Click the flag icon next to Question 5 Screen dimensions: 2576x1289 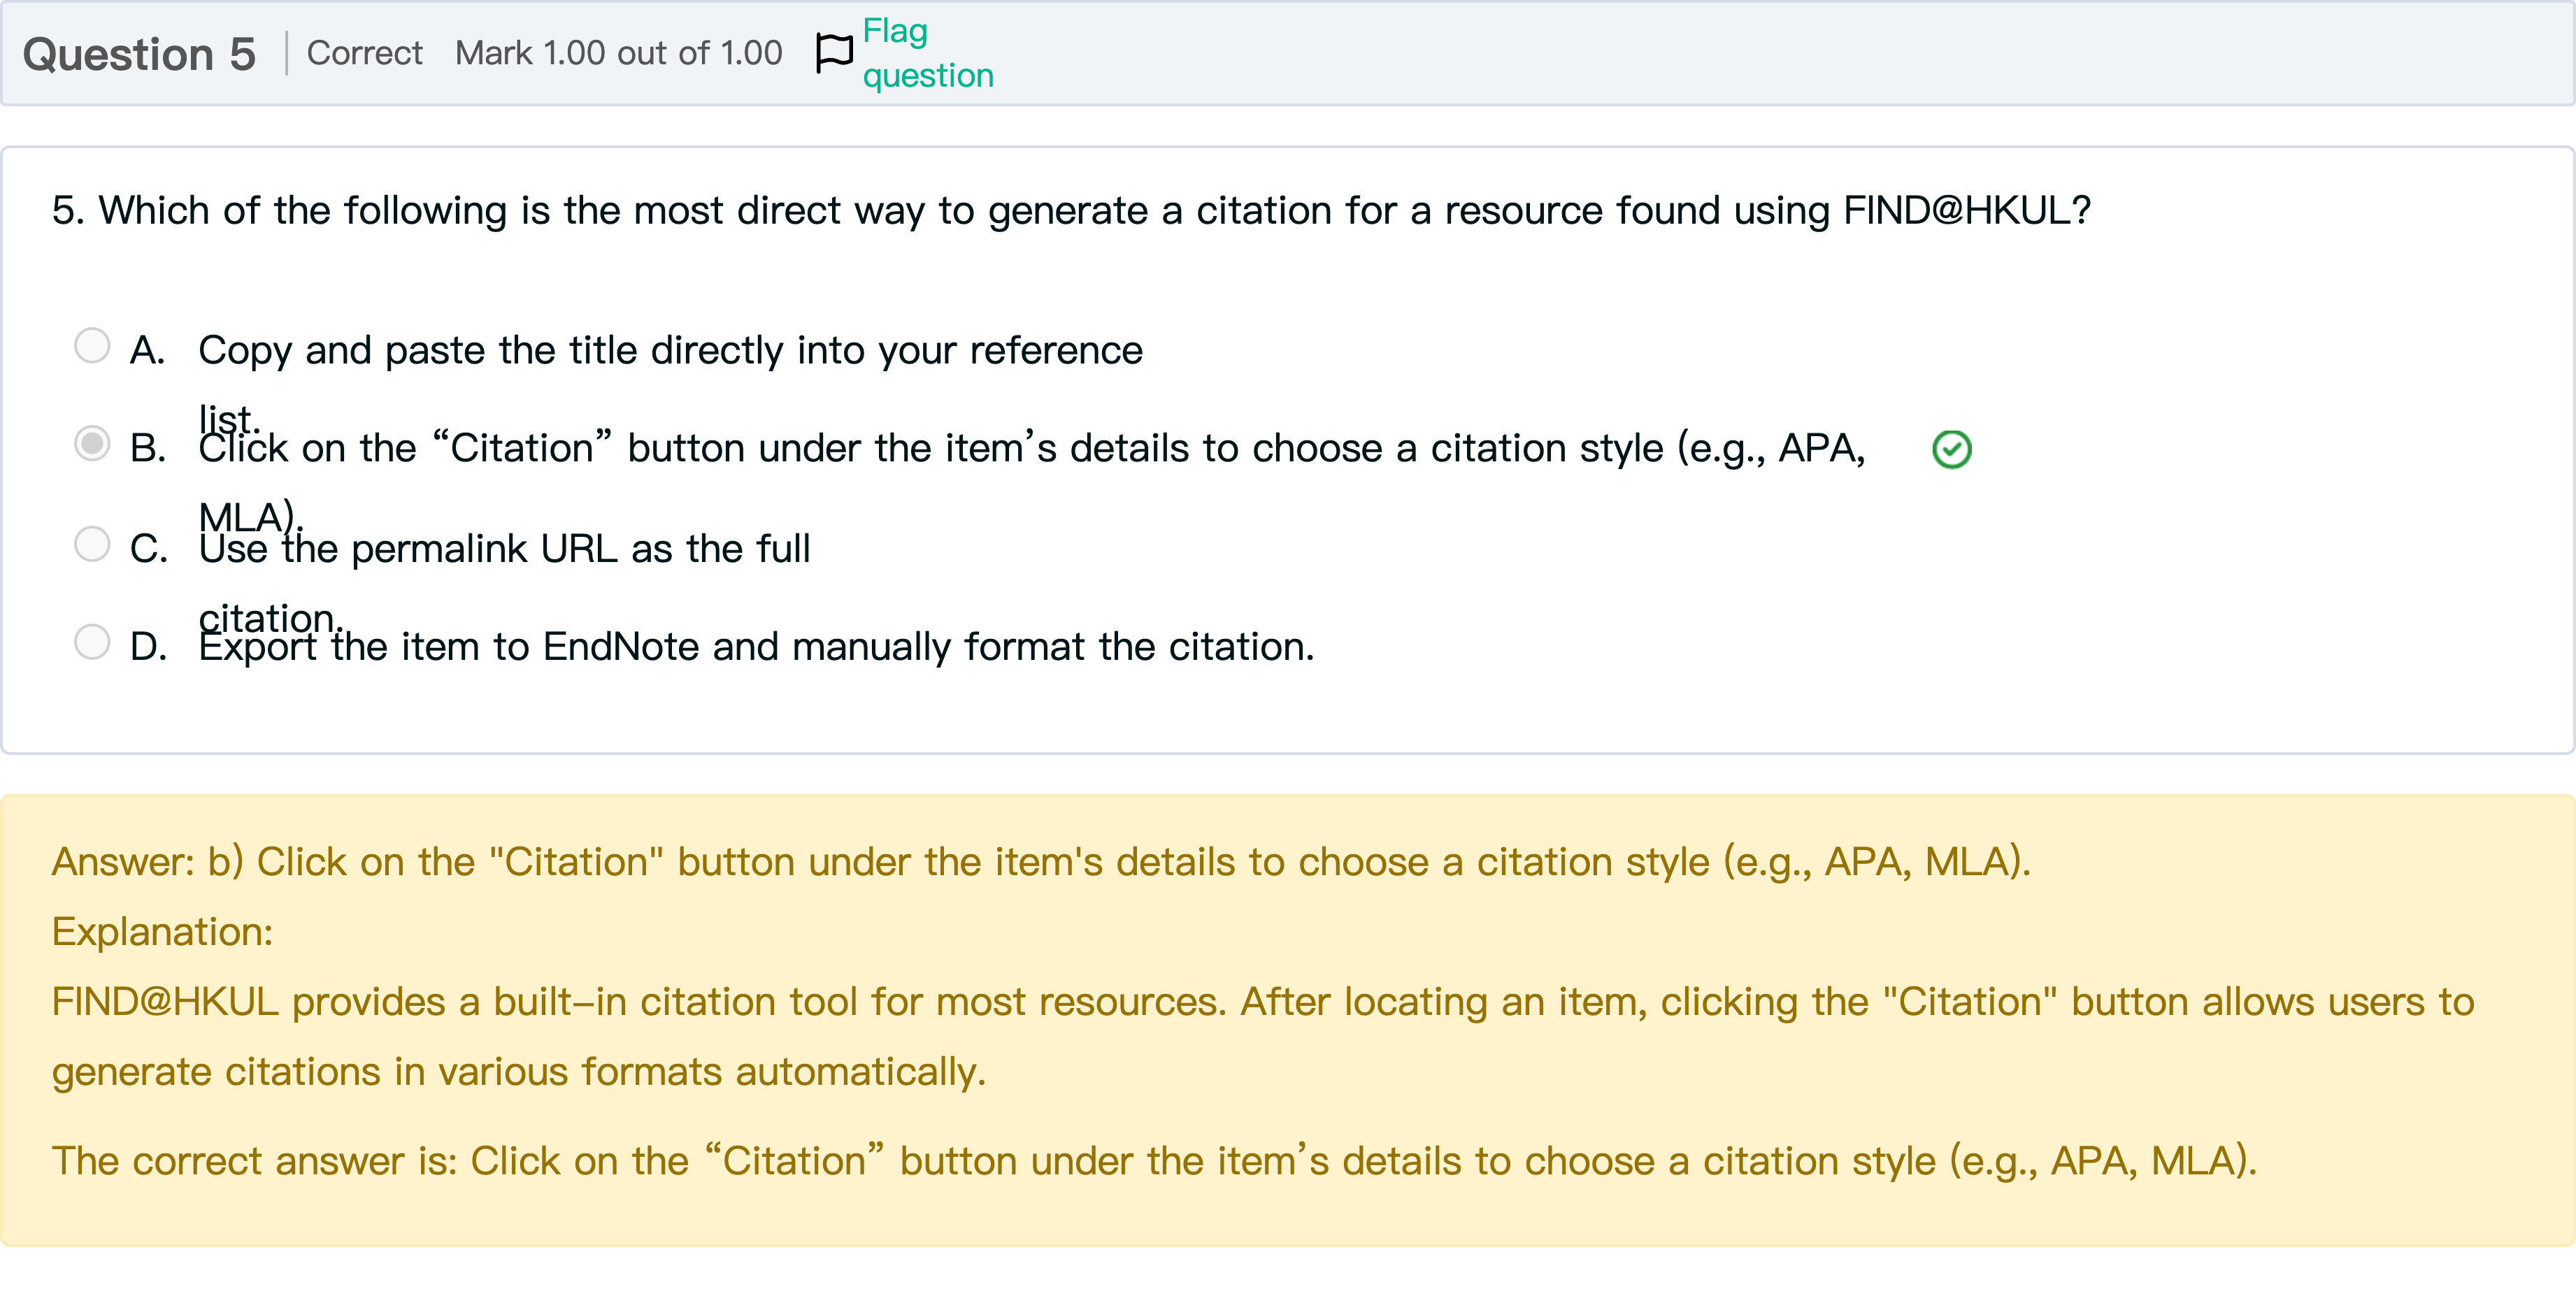pyautogui.click(x=833, y=53)
